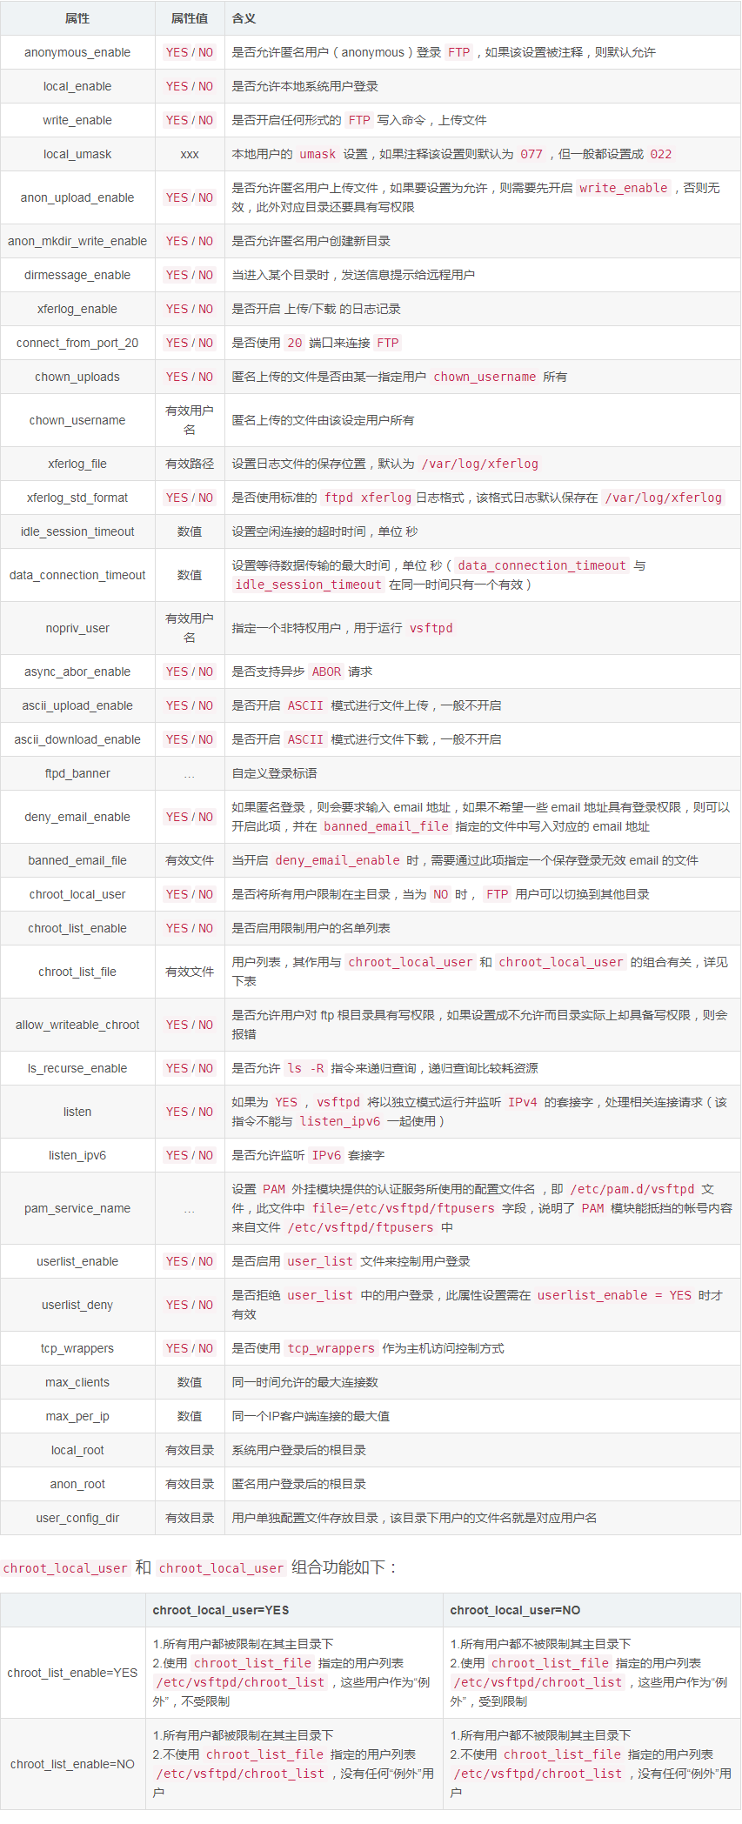This screenshot has height=1824, width=742.
Task: Click the xferlog_file attribute name
Action: point(77,464)
